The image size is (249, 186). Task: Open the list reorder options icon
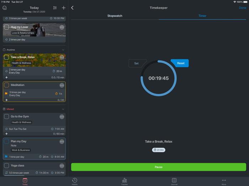pyautogui.click(x=55, y=8)
